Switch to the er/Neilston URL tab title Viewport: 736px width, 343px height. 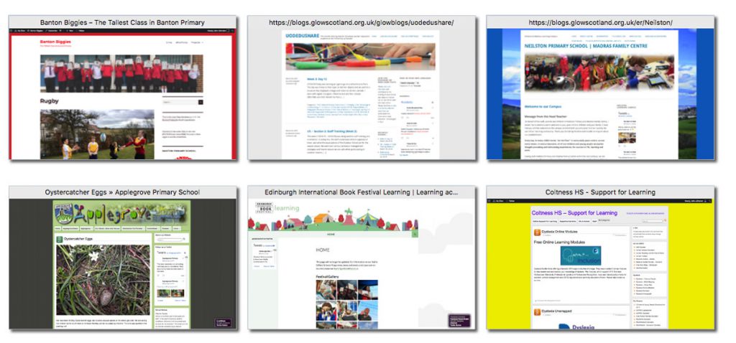click(x=600, y=22)
